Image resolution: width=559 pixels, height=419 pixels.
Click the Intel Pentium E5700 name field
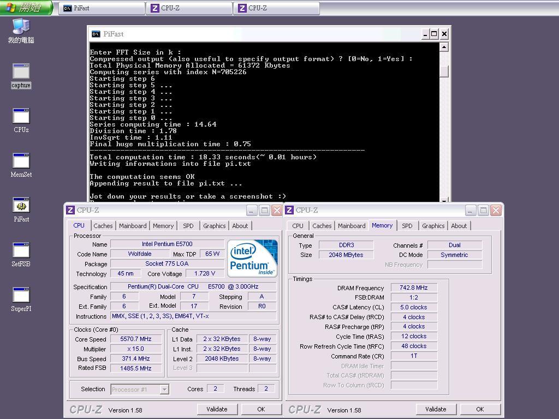click(167, 244)
